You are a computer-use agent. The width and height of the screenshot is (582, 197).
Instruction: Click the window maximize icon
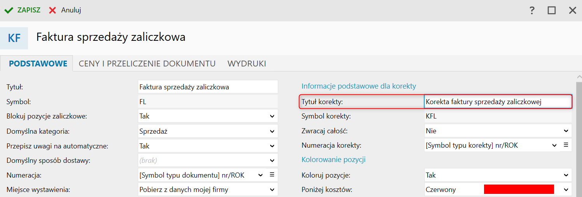click(x=552, y=10)
